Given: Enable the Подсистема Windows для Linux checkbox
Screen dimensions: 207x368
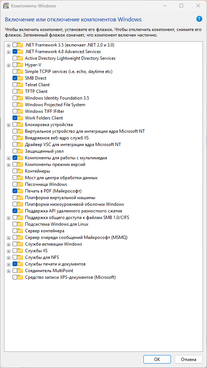Looking at the screenshot, I should click(x=15, y=224).
